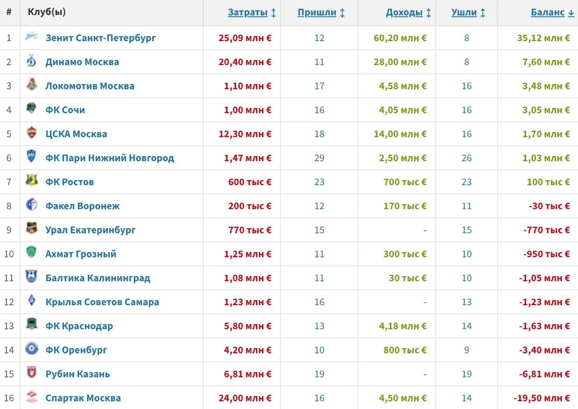578x409 pixels.
Task: Click Krasnodar's 5,80 млн € expenditure
Action: (x=248, y=326)
